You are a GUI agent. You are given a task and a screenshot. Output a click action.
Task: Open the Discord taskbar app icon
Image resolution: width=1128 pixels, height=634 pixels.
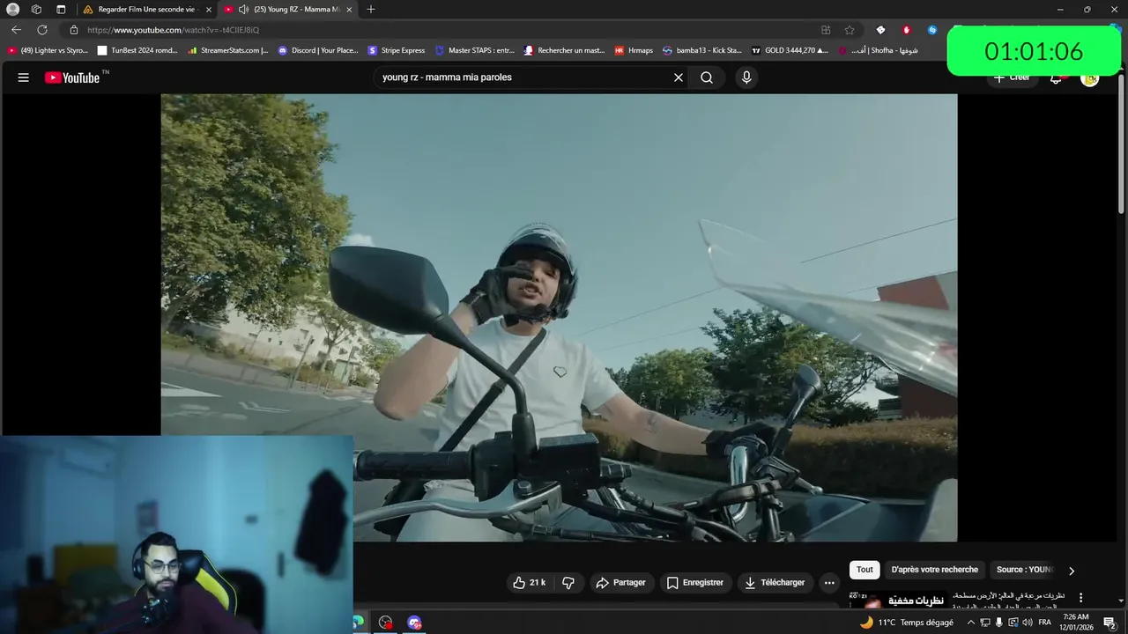point(415,623)
